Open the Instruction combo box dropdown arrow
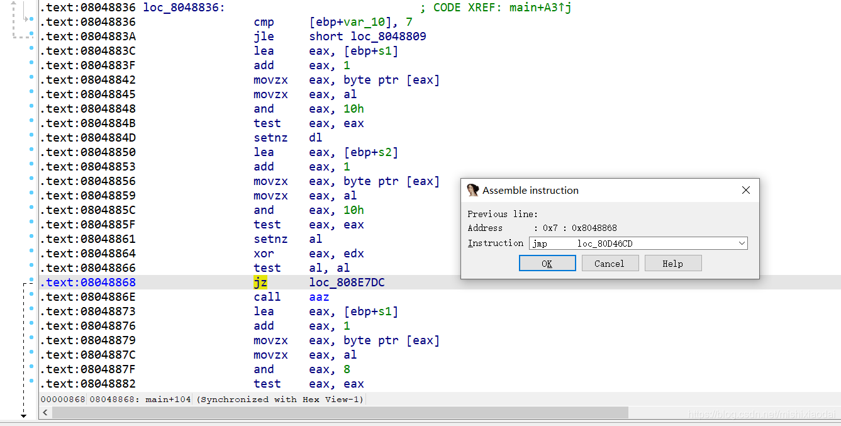 click(742, 243)
